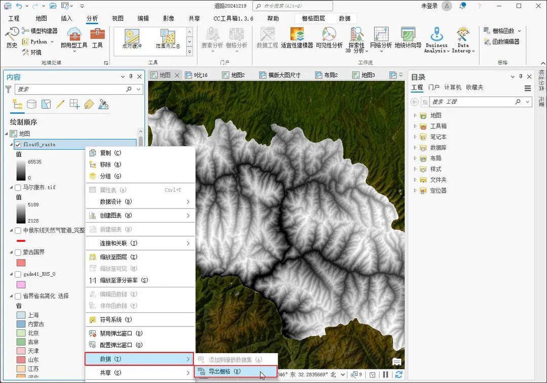Image resolution: width=547 pixels, height=383 pixels.
Task: Switch to the 布局2 view tab
Action: (327, 75)
